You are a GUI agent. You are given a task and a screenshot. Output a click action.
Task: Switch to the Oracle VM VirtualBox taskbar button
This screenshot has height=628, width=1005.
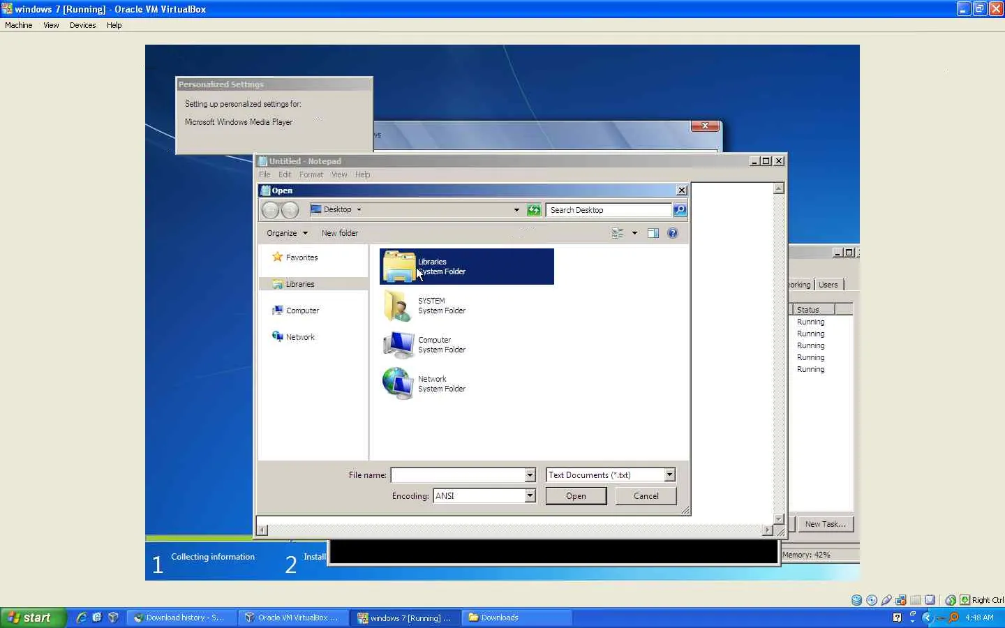pyautogui.click(x=294, y=618)
